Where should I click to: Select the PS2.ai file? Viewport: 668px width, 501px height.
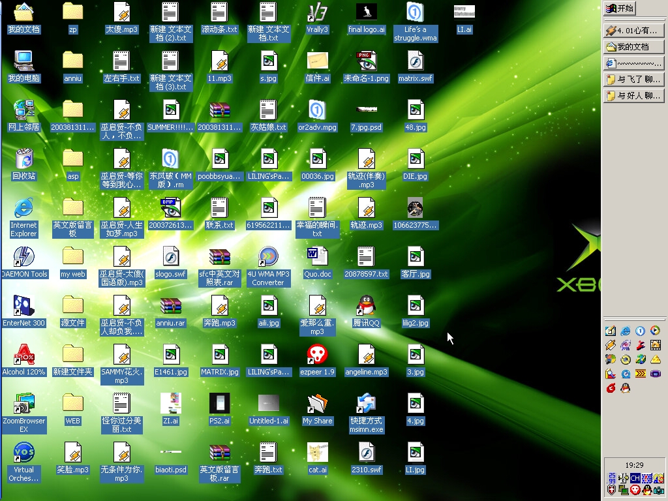pos(219,410)
